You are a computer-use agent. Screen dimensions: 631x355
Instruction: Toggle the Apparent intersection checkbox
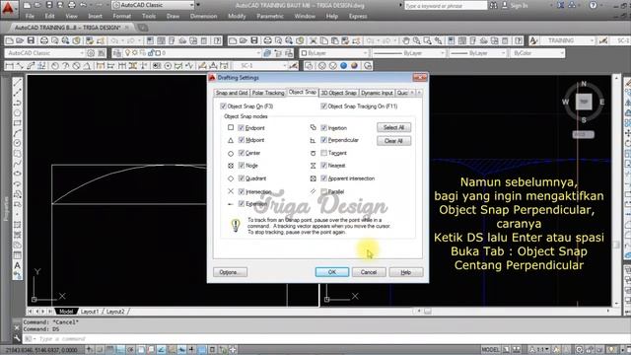pyautogui.click(x=324, y=178)
